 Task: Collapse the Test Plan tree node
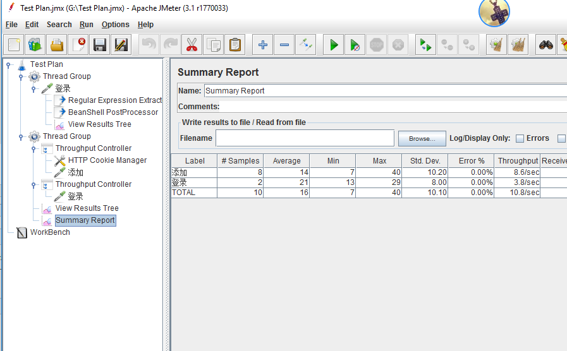coord(8,65)
